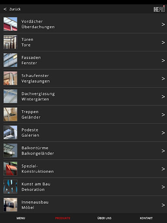Image resolution: width=167 pixels, height=223 pixels.
Task: Go to the KONTAKT tab
Action: 146,218
